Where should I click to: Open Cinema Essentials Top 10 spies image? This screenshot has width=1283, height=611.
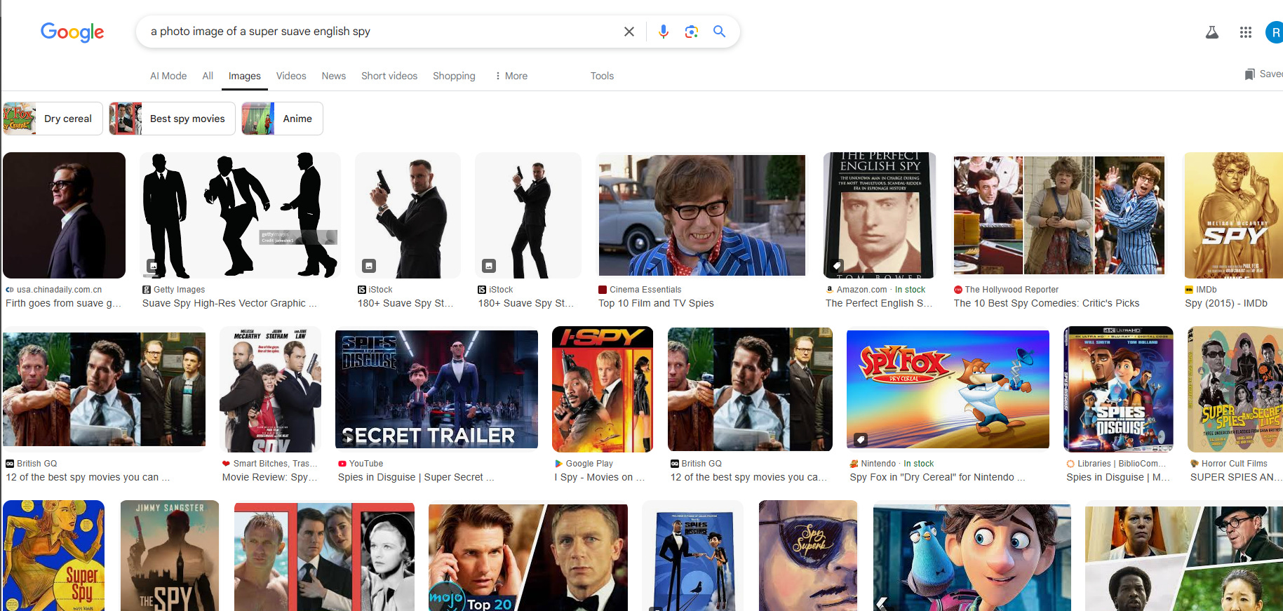pos(702,215)
